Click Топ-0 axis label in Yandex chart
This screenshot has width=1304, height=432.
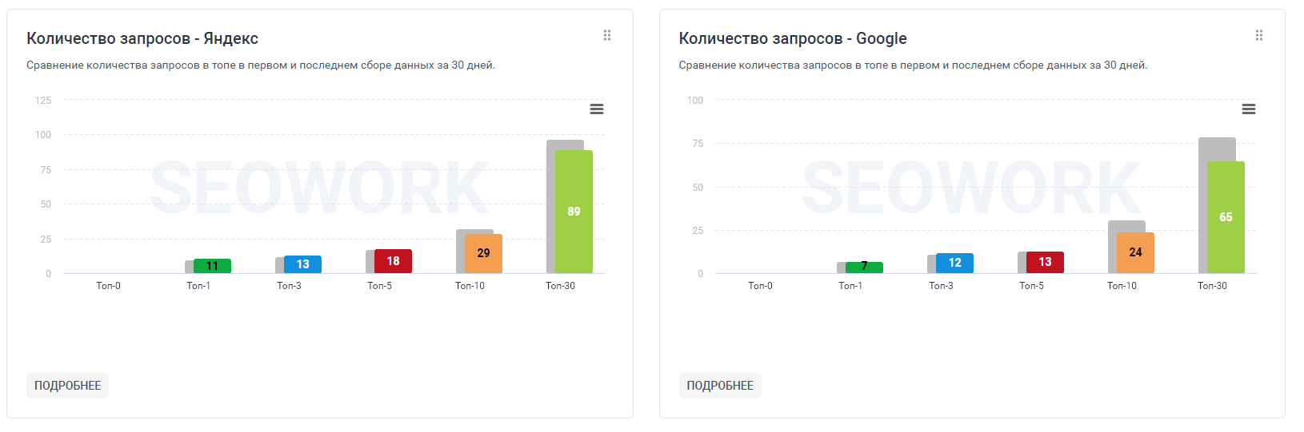[108, 286]
